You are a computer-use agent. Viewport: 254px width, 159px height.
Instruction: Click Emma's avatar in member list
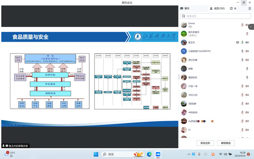184,25
